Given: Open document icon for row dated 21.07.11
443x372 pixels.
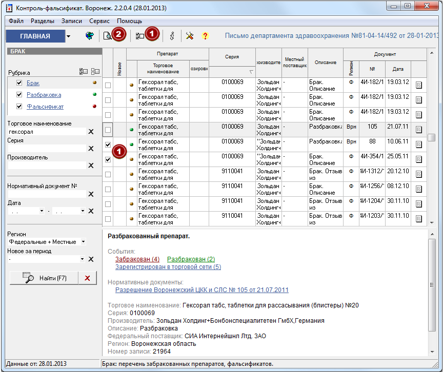Looking at the screenshot, I should point(419,130).
